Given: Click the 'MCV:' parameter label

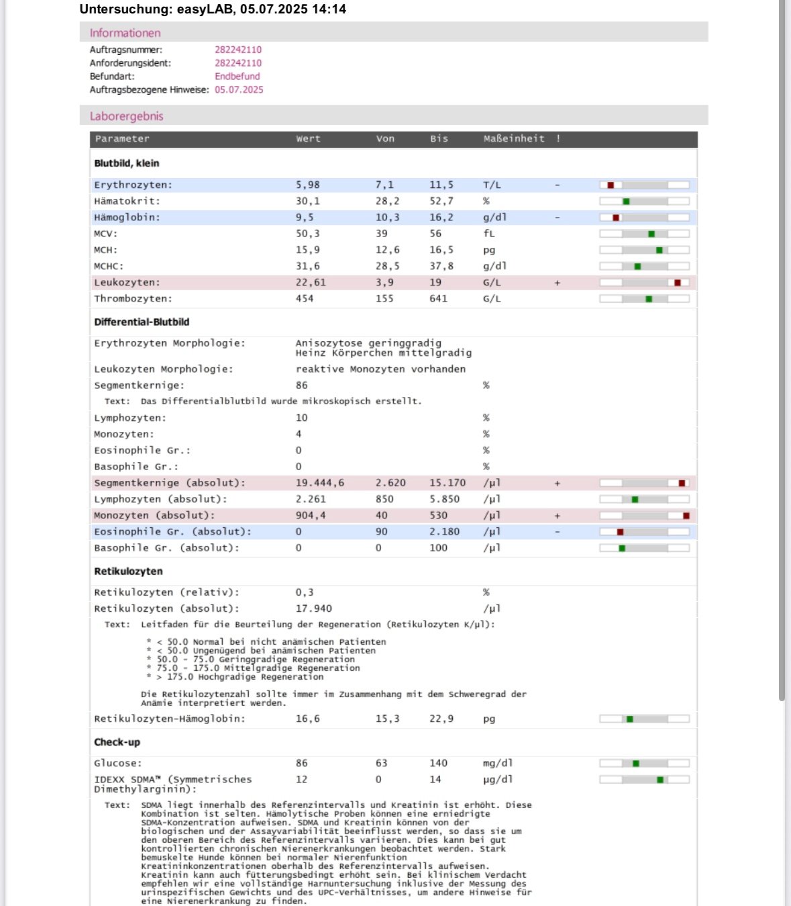Looking at the screenshot, I should tap(106, 234).
